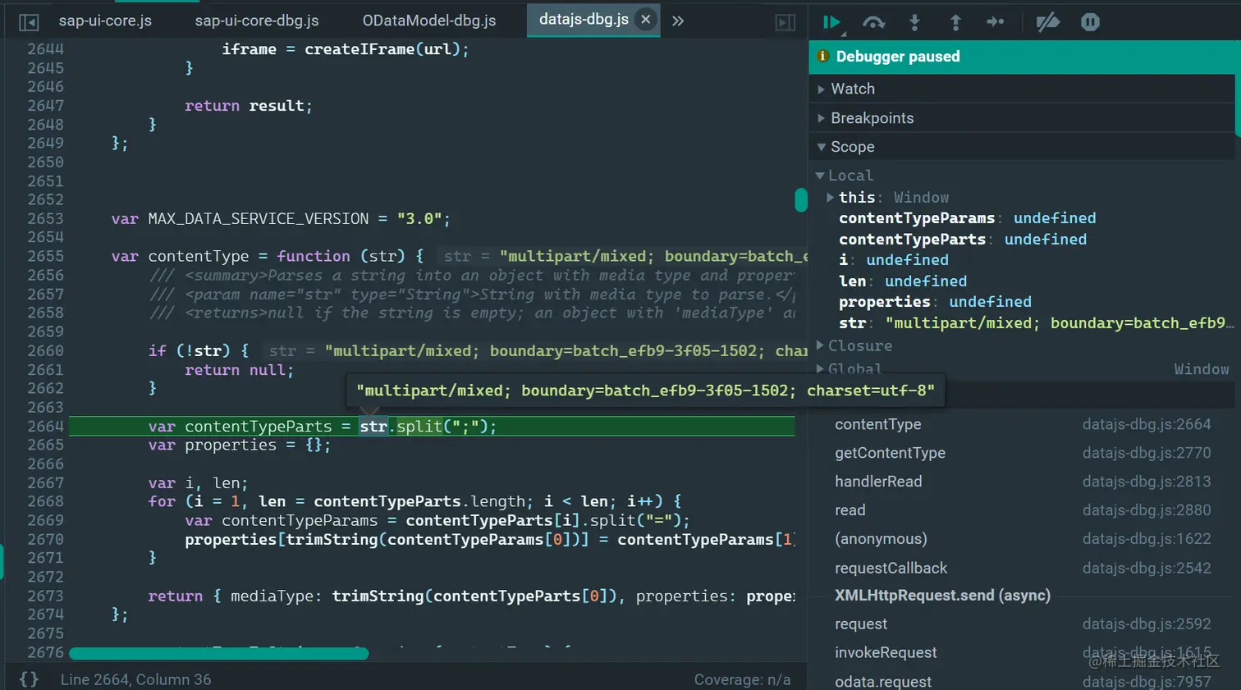Click len: undefined scope entry
The width and height of the screenshot is (1241, 690).
pos(903,281)
